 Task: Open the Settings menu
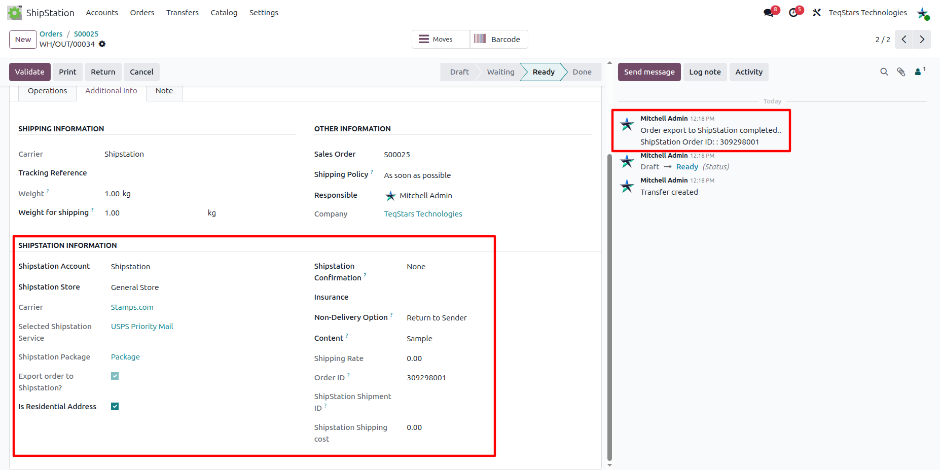pos(264,13)
